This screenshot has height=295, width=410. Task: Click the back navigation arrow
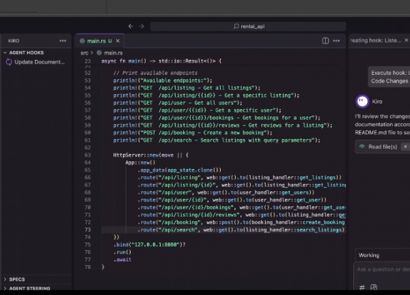click(131, 26)
